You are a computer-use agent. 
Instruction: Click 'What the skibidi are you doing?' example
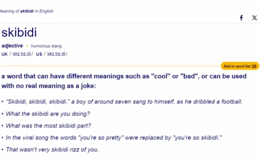[48, 114]
